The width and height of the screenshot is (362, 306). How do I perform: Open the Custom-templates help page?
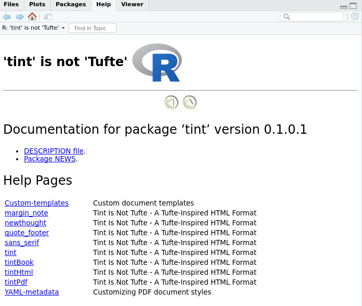(x=36, y=203)
